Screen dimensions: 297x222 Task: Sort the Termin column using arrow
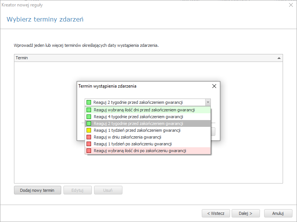click(x=279, y=58)
